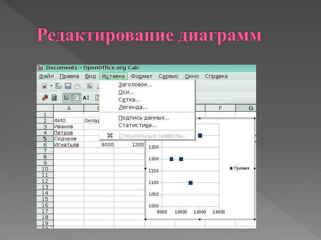Select column F header
The width and height of the screenshot is (321, 240).
[220, 108]
